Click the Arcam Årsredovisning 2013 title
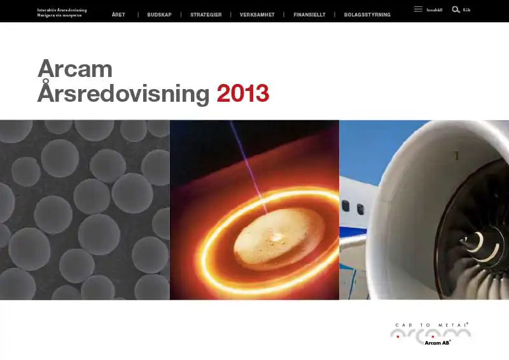509x360 pixels. coord(153,81)
